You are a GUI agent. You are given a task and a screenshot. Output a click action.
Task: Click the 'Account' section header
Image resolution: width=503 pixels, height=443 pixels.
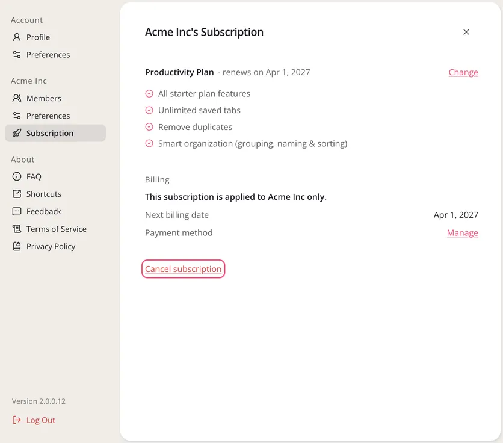[26, 20]
